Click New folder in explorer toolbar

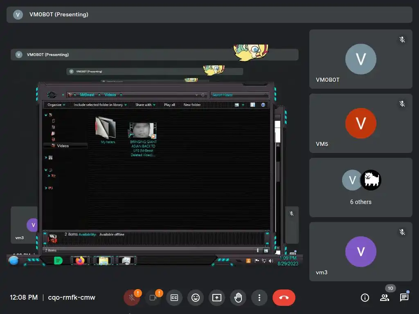pos(192,105)
